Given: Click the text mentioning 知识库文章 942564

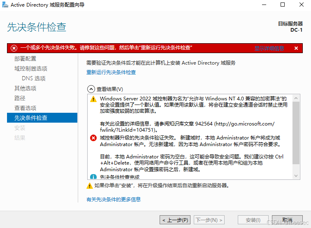Looking at the screenshot, I should tap(187, 127).
